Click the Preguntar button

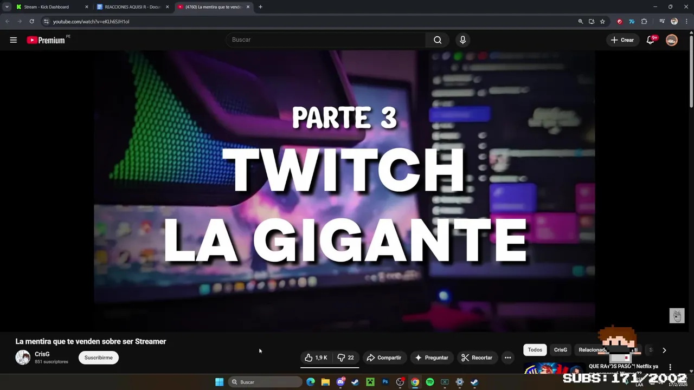[x=432, y=357]
